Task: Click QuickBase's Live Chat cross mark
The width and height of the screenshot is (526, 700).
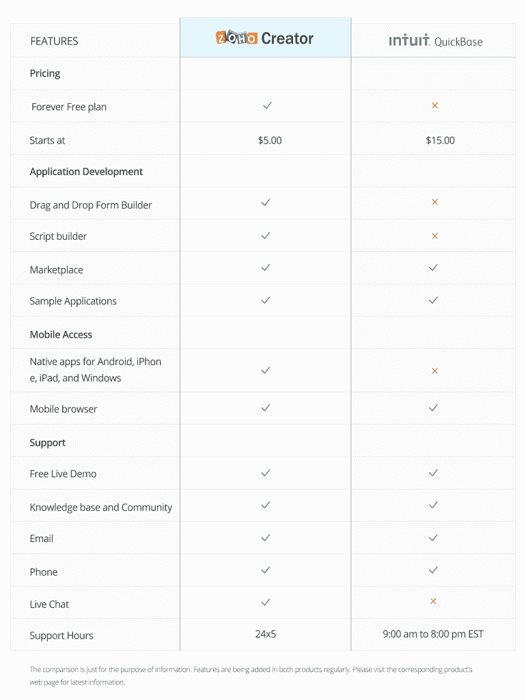Action: [433, 602]
